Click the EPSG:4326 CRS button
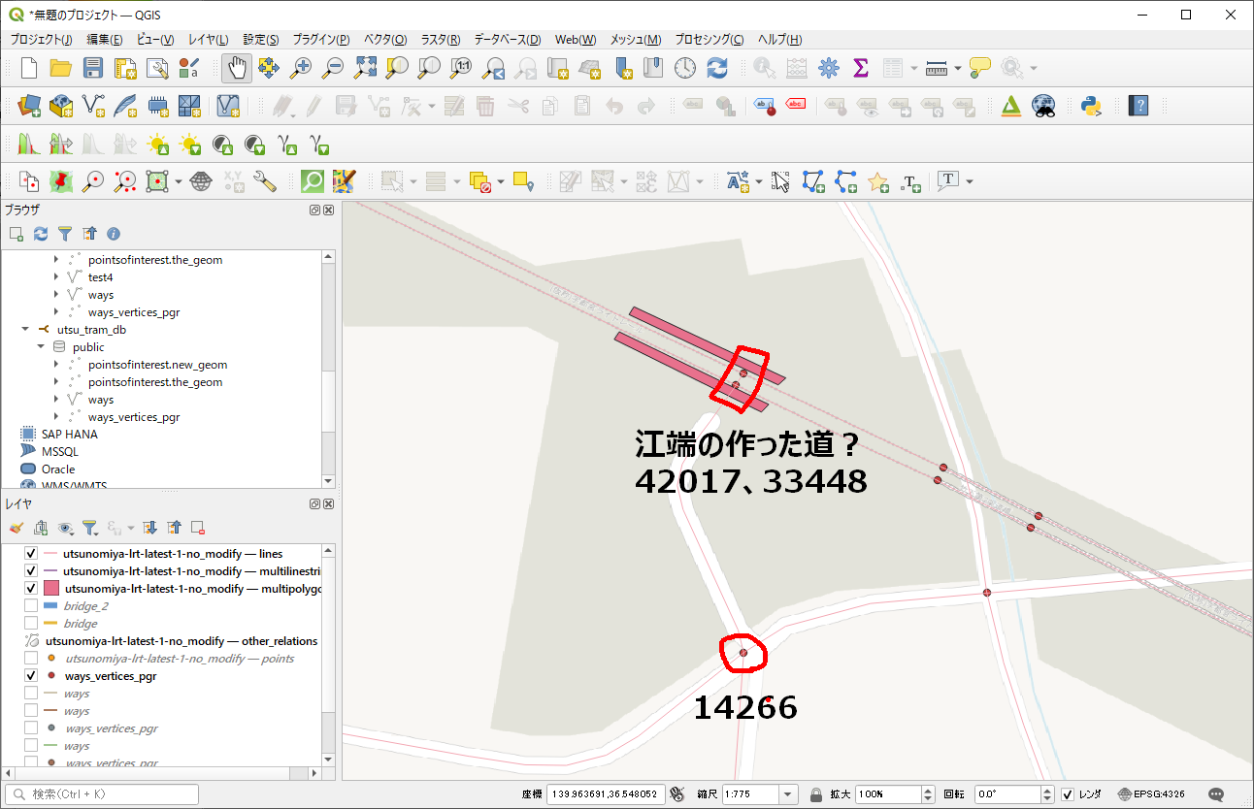This screenshot has width=1254, height=809. pos(1152,794)
